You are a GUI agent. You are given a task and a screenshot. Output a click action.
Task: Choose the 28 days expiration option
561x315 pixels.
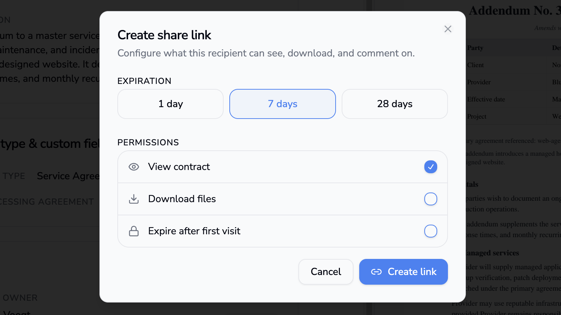[395, 104]
